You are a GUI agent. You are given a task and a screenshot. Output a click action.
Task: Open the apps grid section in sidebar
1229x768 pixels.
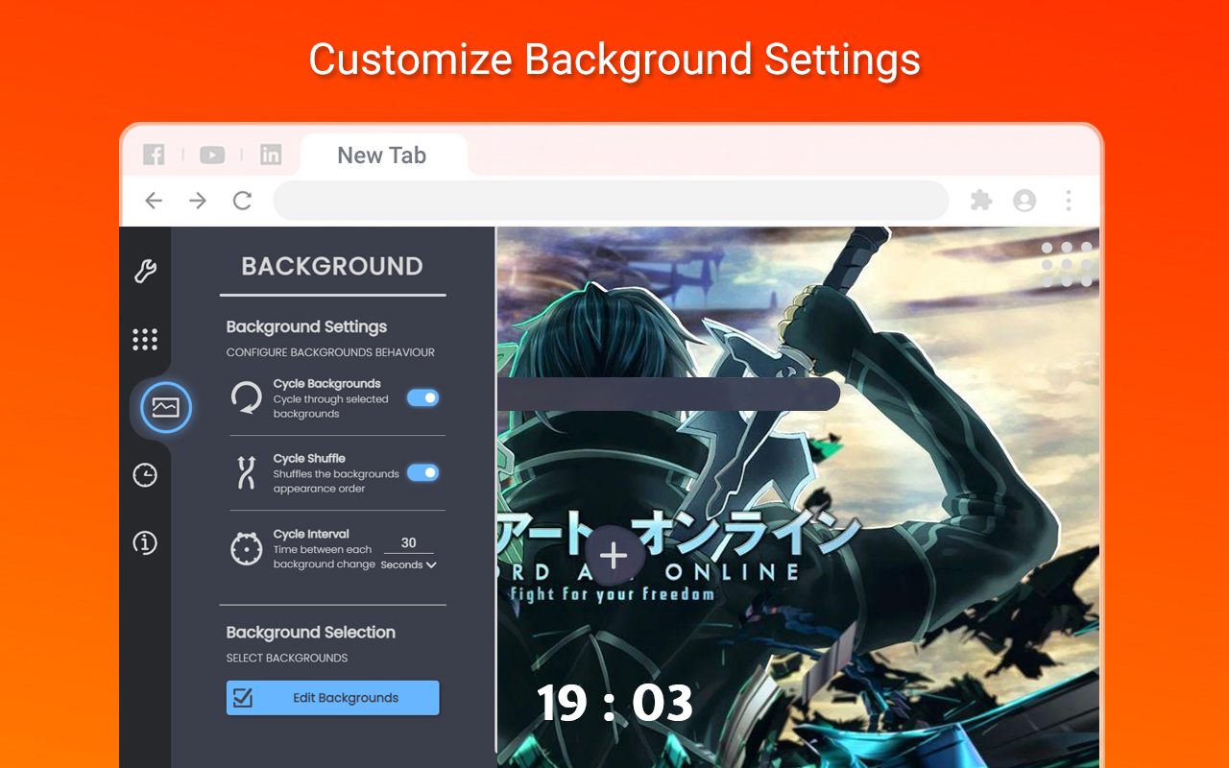145,339
